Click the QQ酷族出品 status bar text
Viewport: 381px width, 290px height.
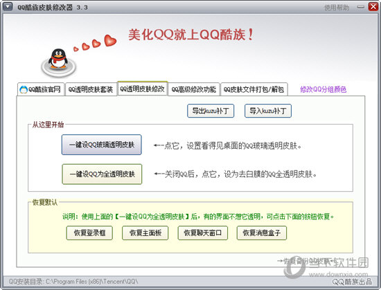352,282
